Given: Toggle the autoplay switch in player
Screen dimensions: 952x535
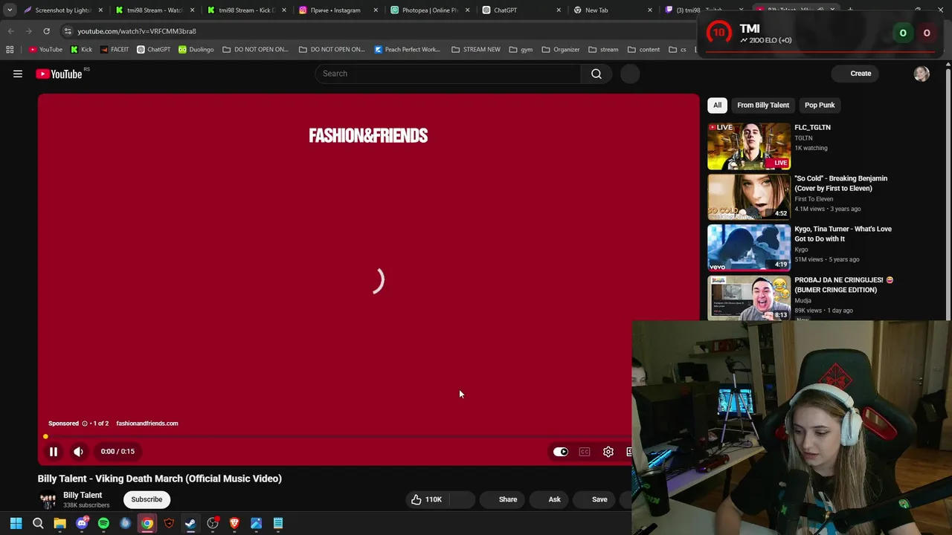Looking at the screenshot, I should 561,452.
